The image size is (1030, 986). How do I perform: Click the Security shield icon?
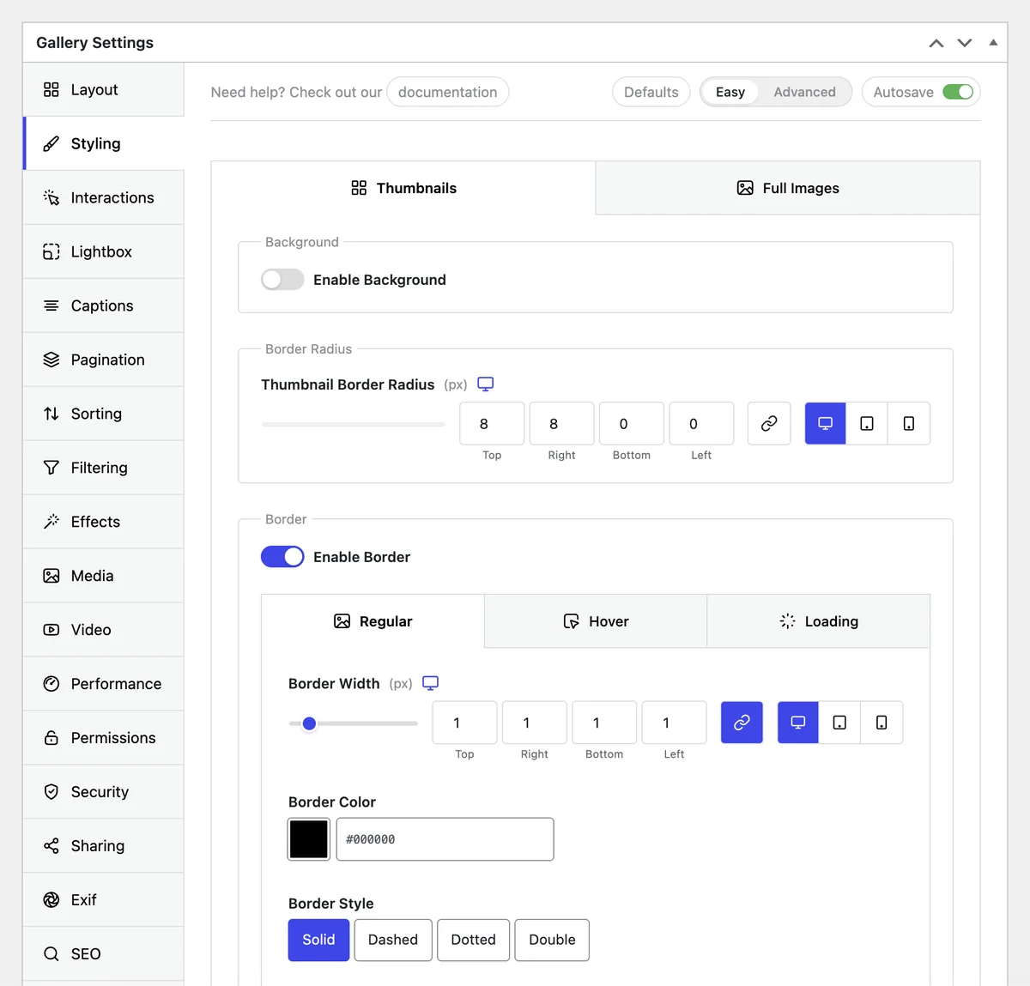pyautogui.click(x=51, y=792)
